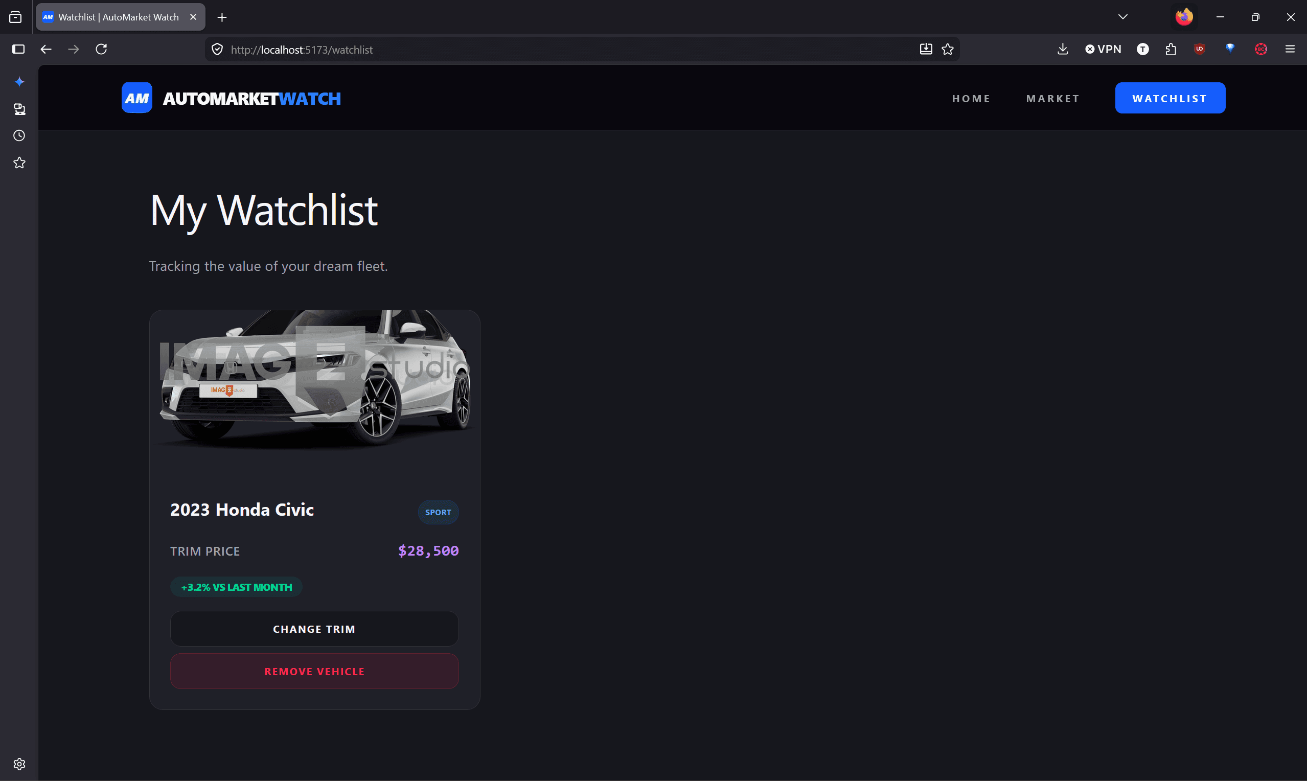Click the blue gem extension icon
This screenshot has height=781, width=1307.
point(1230,49)
